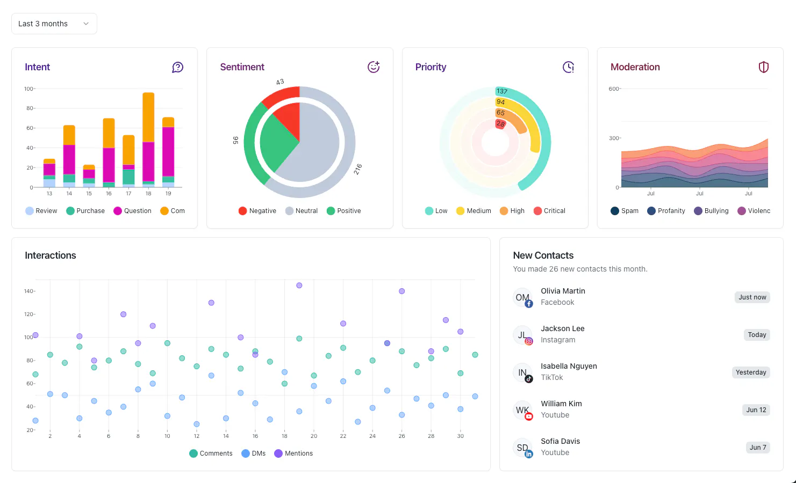Image resolution: width=796 pixels, height=483 pixels.
Task: Open Sofia Davis contact
Action: point(641,447)
